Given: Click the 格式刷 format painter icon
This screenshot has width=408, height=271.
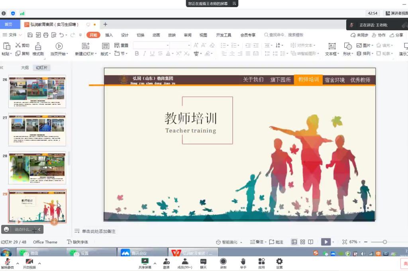Looking at the screenshot, I should [38, 46].
